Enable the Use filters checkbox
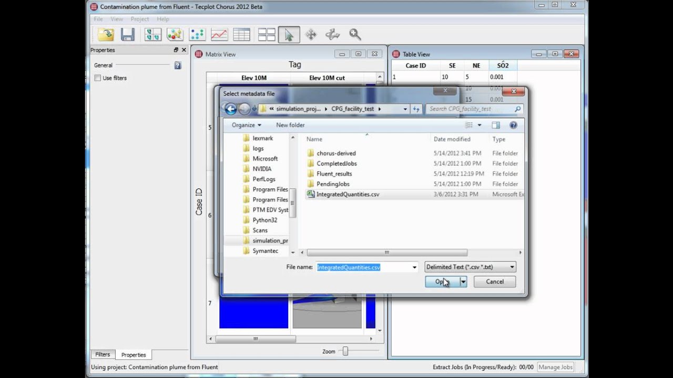Image resolution: width=673 pixels, height=378 pixels. (98, 78)
